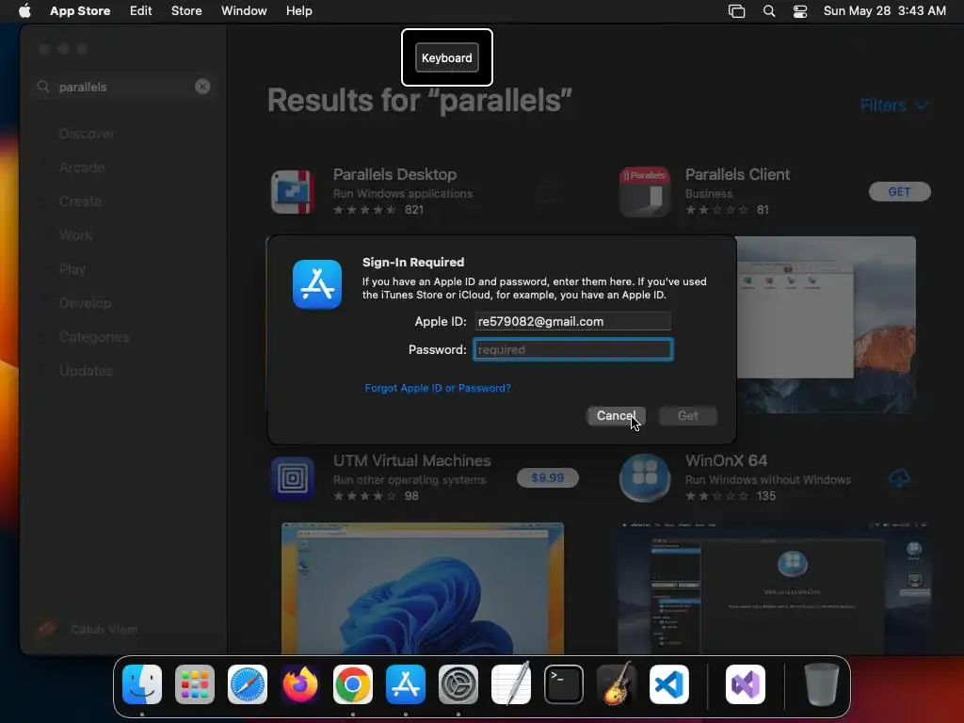This screenshot has height=723, width=964.
Task: Focus the Apple ID field
Action: [573, 322]
